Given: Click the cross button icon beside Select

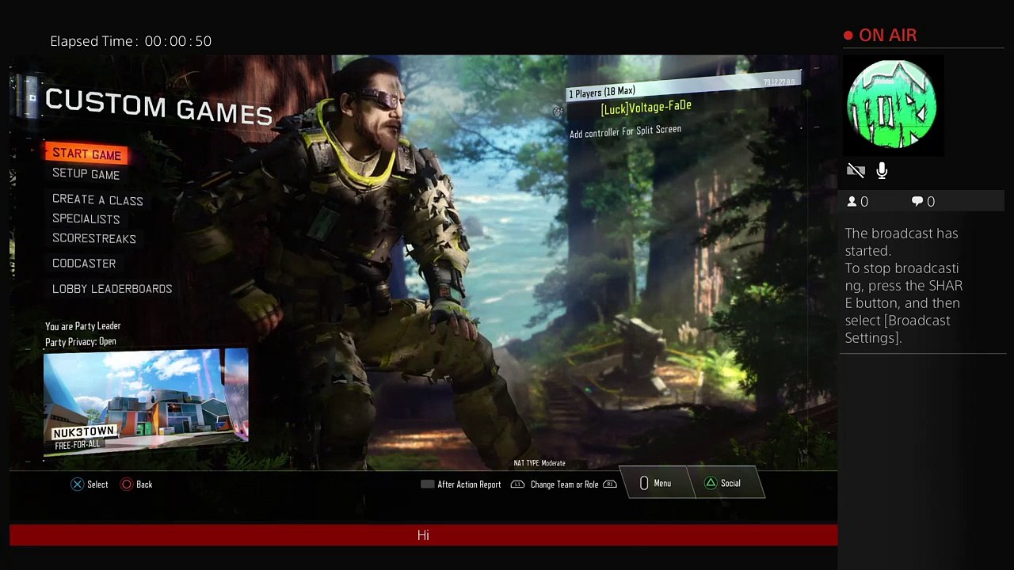Looking at the screenshot, I should pos(77,484).
